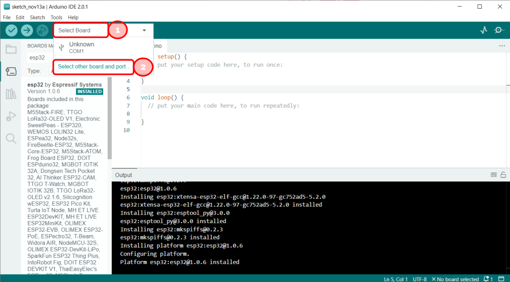Open the Library Manager sidebar icon
The image size is (510, 282).
click(11, 94)
